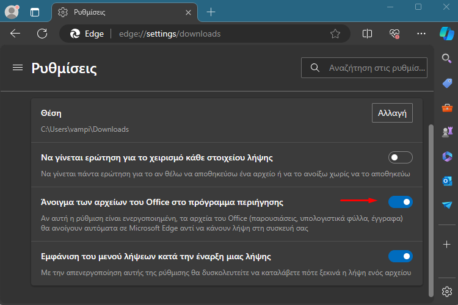
Task: Open Drop paper plane icon in sidebar
Action: pos(447,205)
